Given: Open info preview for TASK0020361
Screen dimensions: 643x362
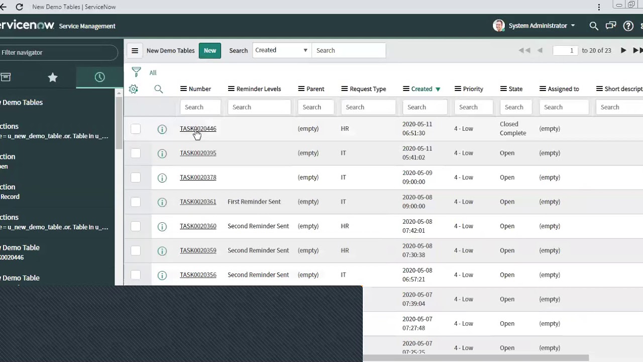Looking at the screenshot, I should click(x=162, y=202).
